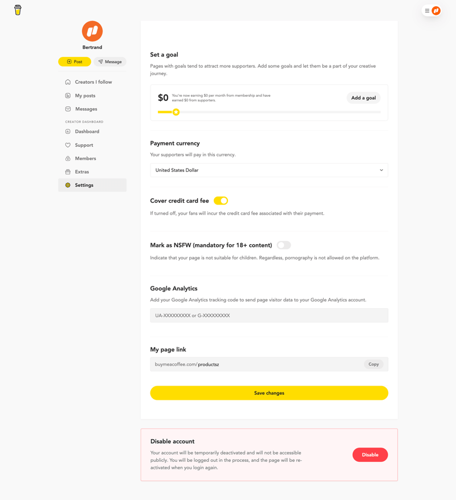
Task: Go to the creator Dashboard
Action: tap(86, 131)
